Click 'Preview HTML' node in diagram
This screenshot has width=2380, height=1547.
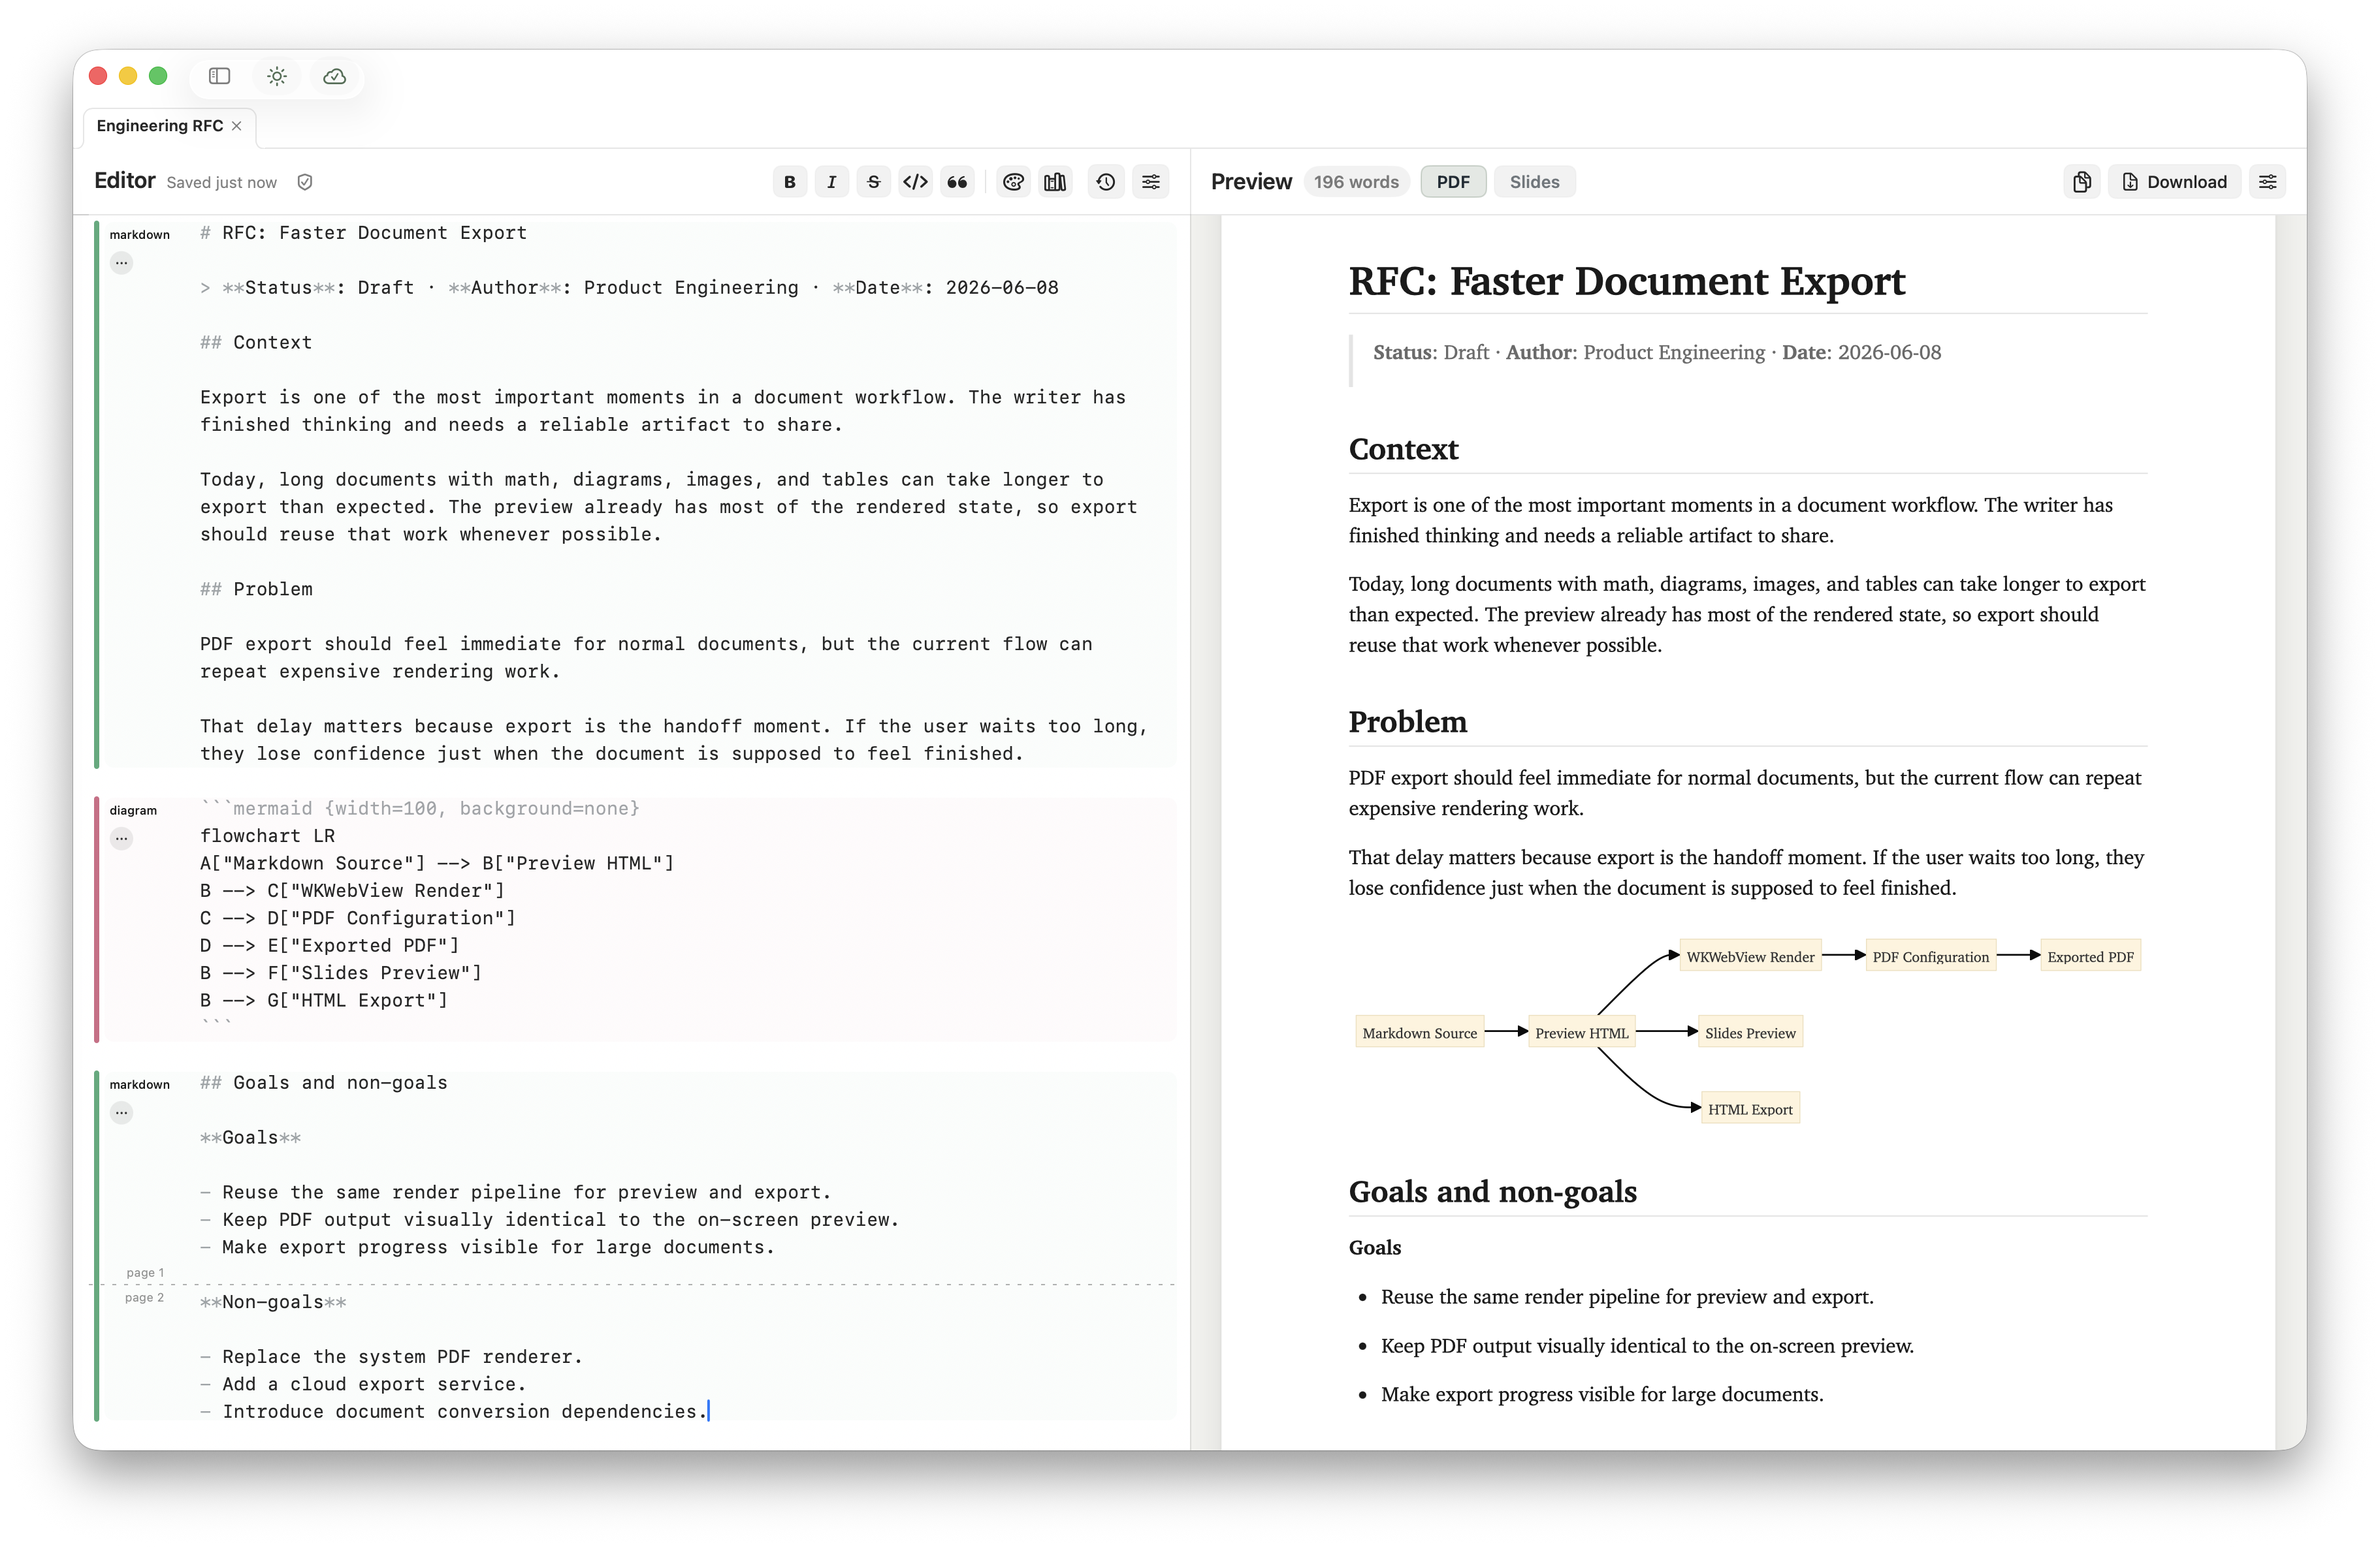[1581, 1033]
